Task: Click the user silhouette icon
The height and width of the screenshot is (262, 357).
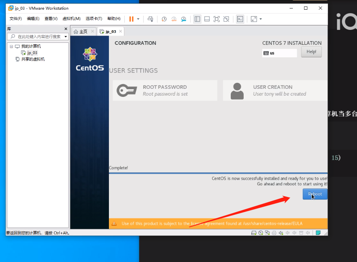Action: point(237,91)
